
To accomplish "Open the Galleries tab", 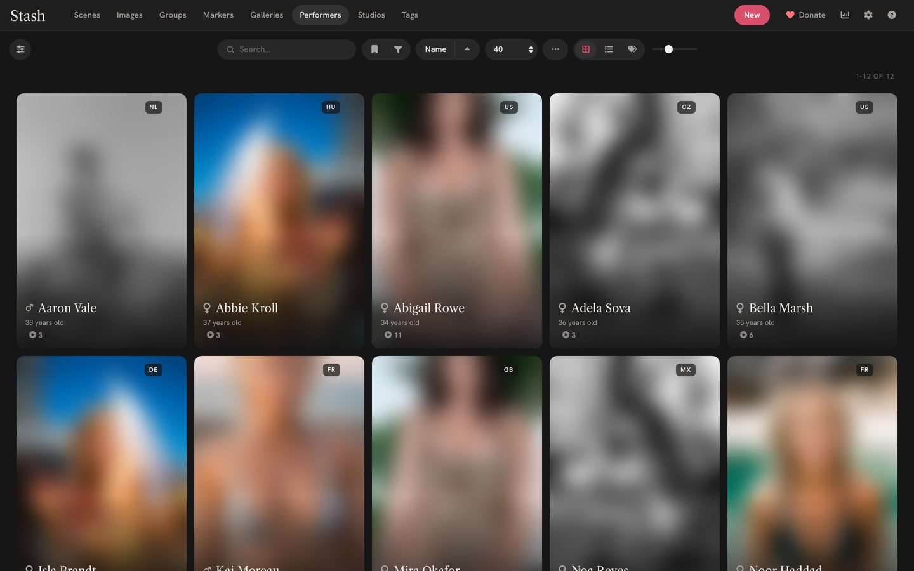I will pyautogui.click(x=267, y=15).
